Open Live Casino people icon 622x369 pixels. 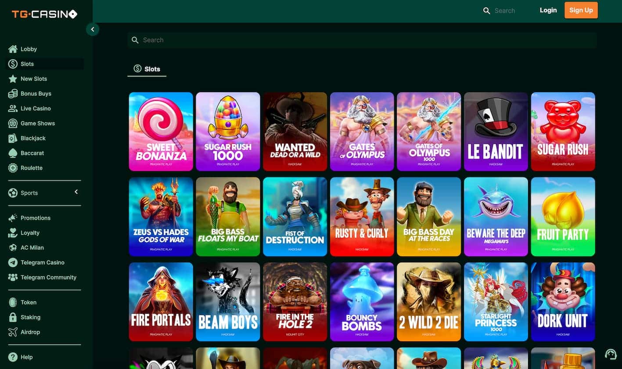13,108
